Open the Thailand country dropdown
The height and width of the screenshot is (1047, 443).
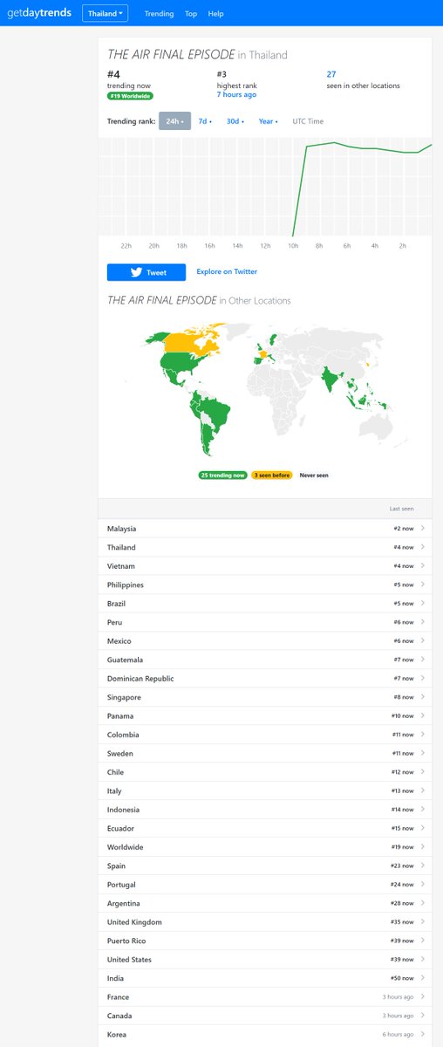[106, 13]
